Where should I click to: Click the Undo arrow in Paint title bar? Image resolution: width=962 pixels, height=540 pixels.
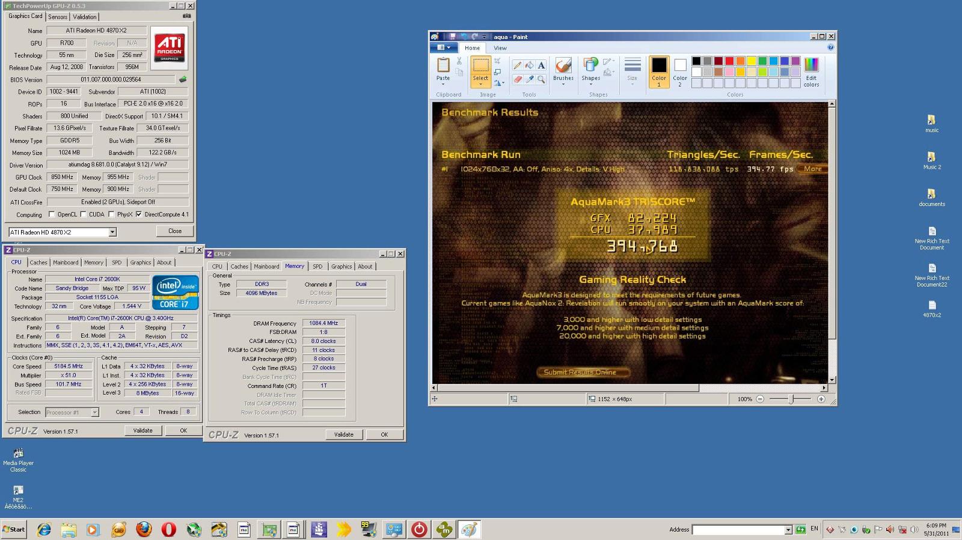(x=464, y=37)
